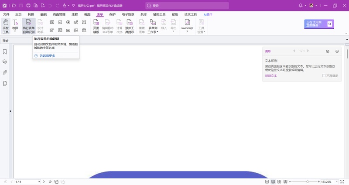Switch to the 保护 ribbon tab
Image resolution: width=349 pixels, height=185 pixels.
[113, 14]
